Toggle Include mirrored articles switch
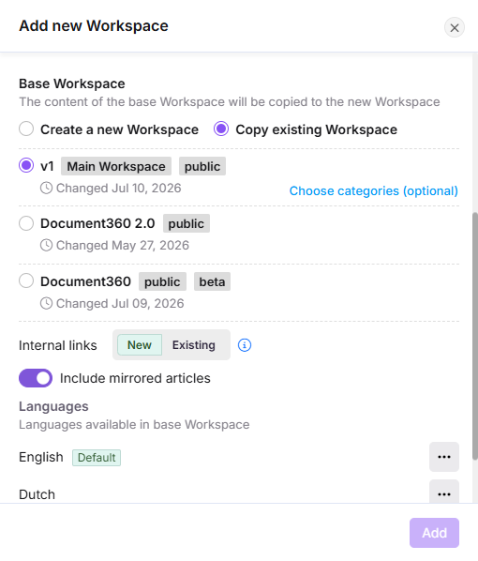Image resolution: width=478 pixels, height=561 pixels. [x=36, y=378]
